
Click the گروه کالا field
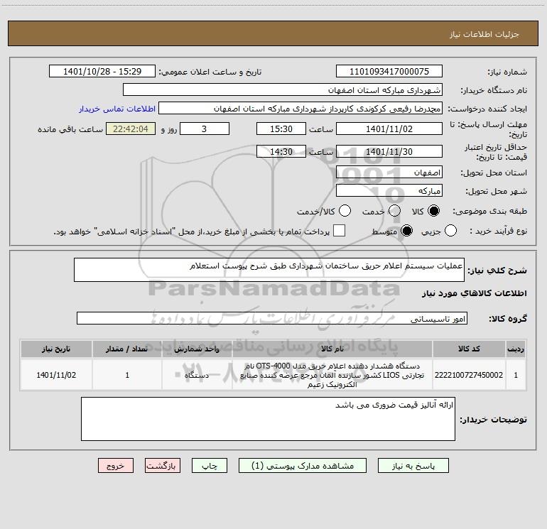click(272, 318)
